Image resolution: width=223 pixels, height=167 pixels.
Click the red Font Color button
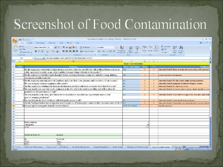point(57,51)
